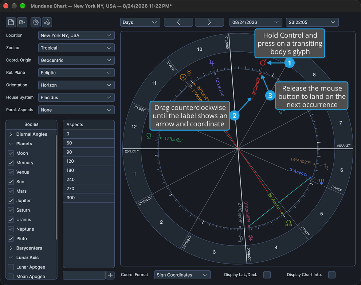Uncheck the Mercury checkbox
The height and width of the screenshot is (285, 361).
coord(11,163)
